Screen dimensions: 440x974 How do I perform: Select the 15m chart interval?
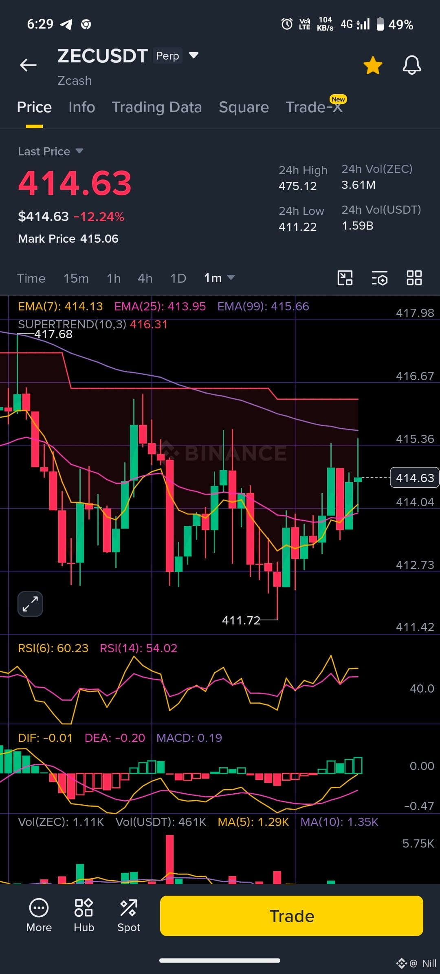(x=76, y=278)
